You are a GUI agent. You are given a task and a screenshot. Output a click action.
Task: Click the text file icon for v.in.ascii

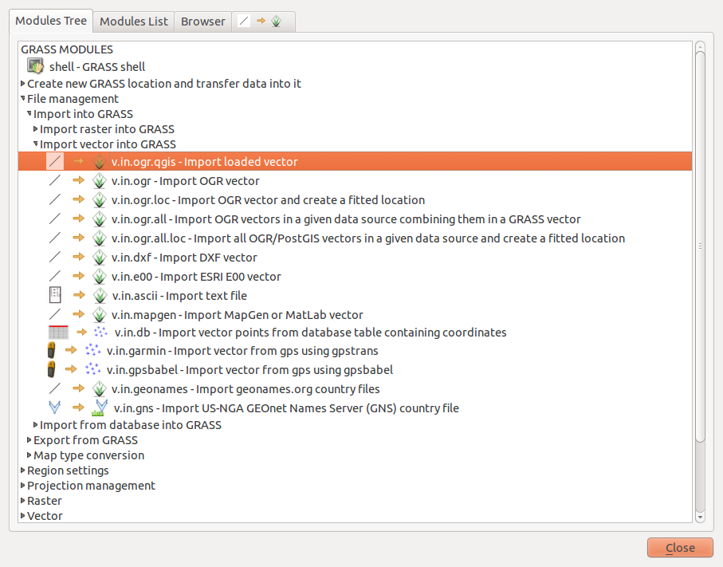pos(54,295)
